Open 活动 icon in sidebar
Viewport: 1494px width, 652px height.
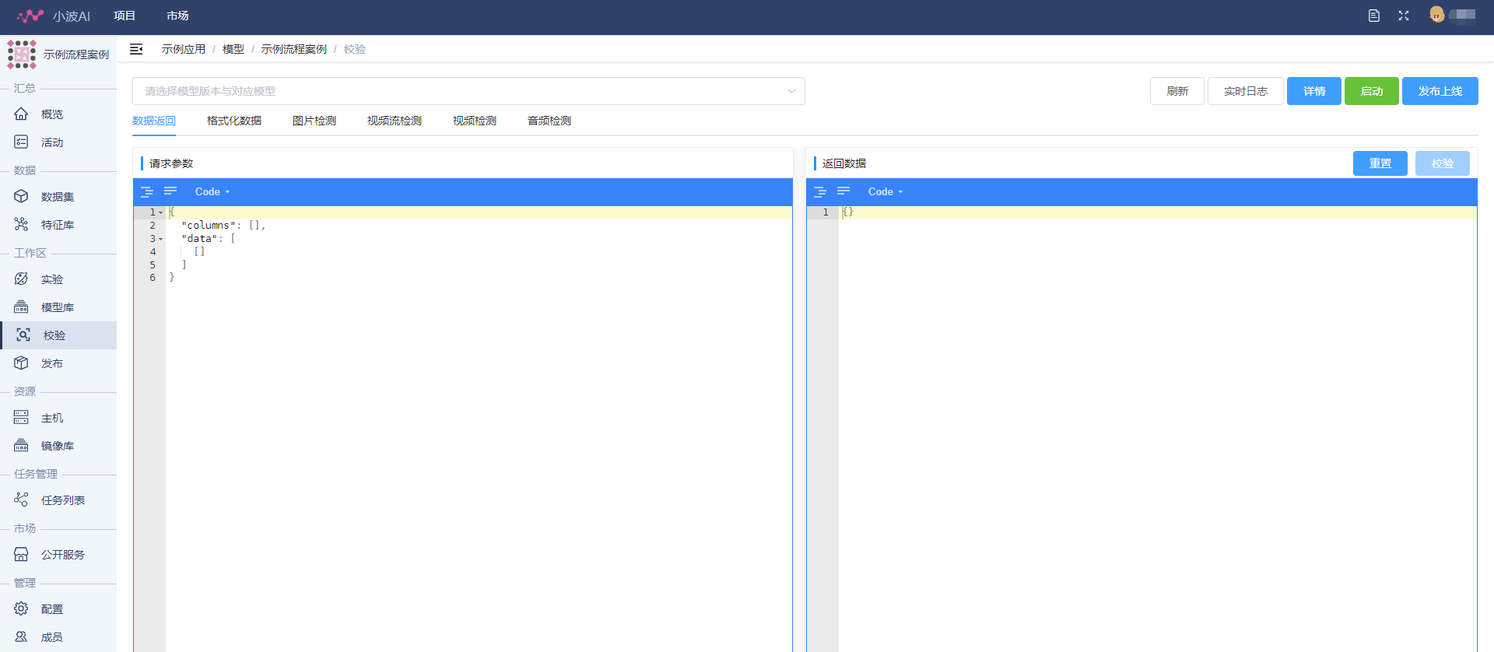point(21,142)
